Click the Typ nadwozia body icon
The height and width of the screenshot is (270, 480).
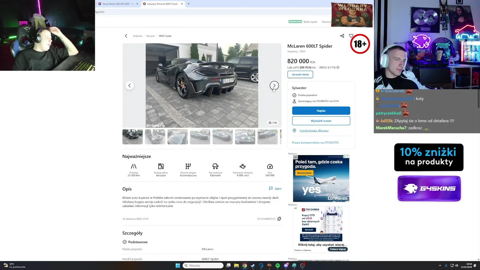tap(215, 166)
